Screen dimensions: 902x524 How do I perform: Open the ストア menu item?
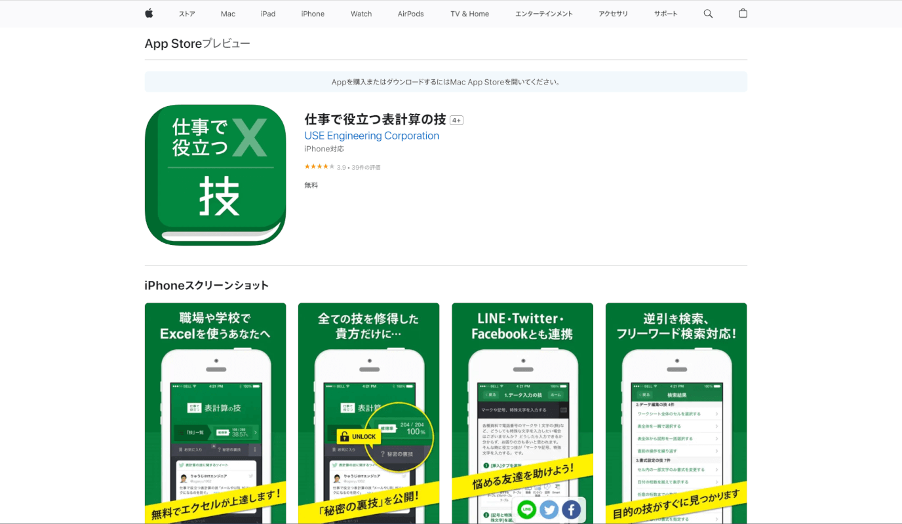[x=187, y=14]
